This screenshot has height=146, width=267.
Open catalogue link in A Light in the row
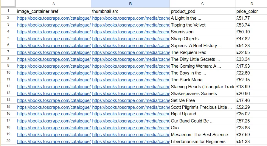(x=54, y=18)
